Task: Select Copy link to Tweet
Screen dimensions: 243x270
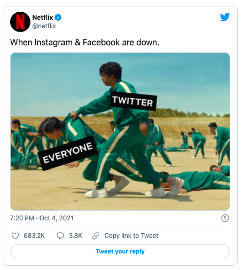Action: coord(131,236)
